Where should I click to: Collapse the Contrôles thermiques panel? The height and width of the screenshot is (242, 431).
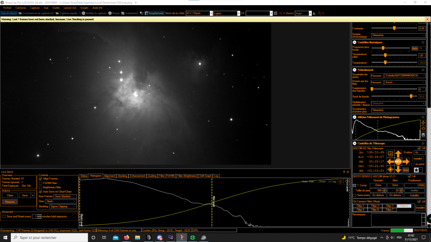click(x=355, y=43)
